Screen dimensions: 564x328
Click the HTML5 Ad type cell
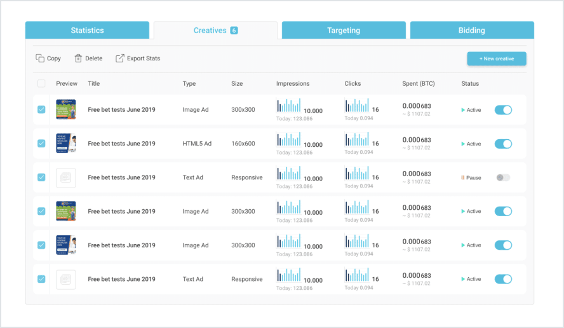pos(197,143)
